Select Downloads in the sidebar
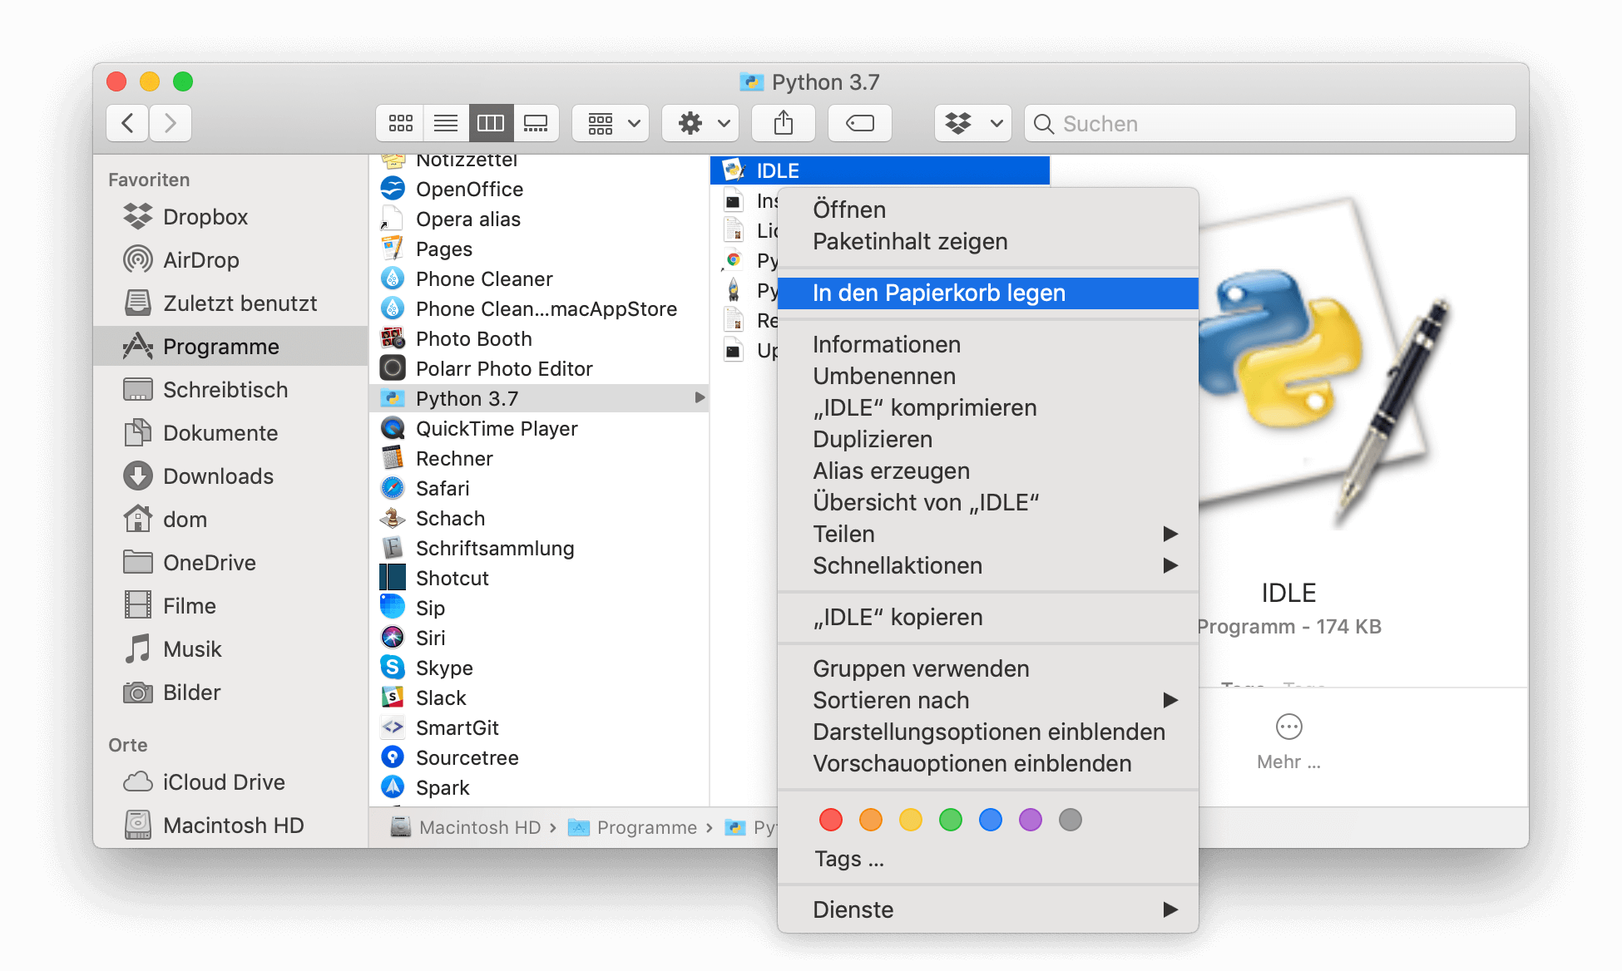This screenshot has width=1622, height=971. [218, 476]
